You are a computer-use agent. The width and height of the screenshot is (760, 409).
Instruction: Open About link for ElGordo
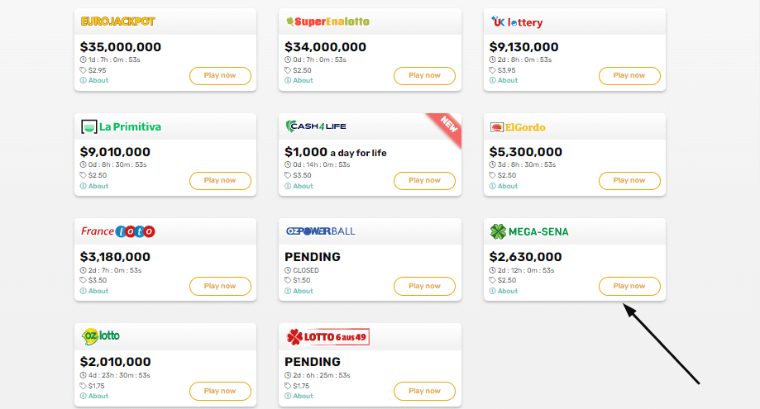click(504, 186)
